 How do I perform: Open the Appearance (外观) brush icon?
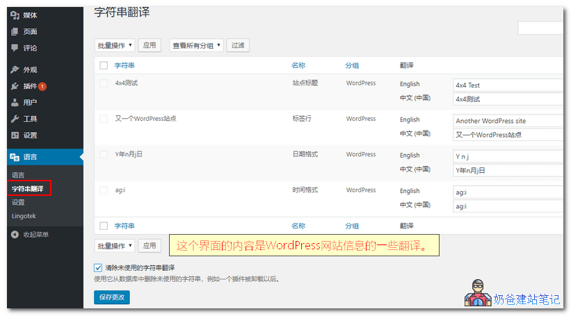(x=15, y=69)
